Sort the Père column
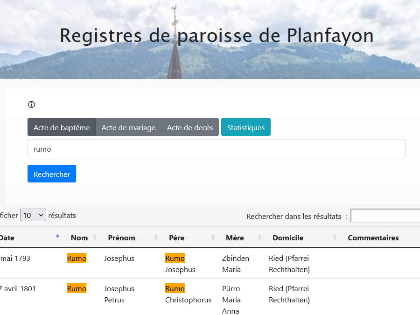 [x=213, y=238]
